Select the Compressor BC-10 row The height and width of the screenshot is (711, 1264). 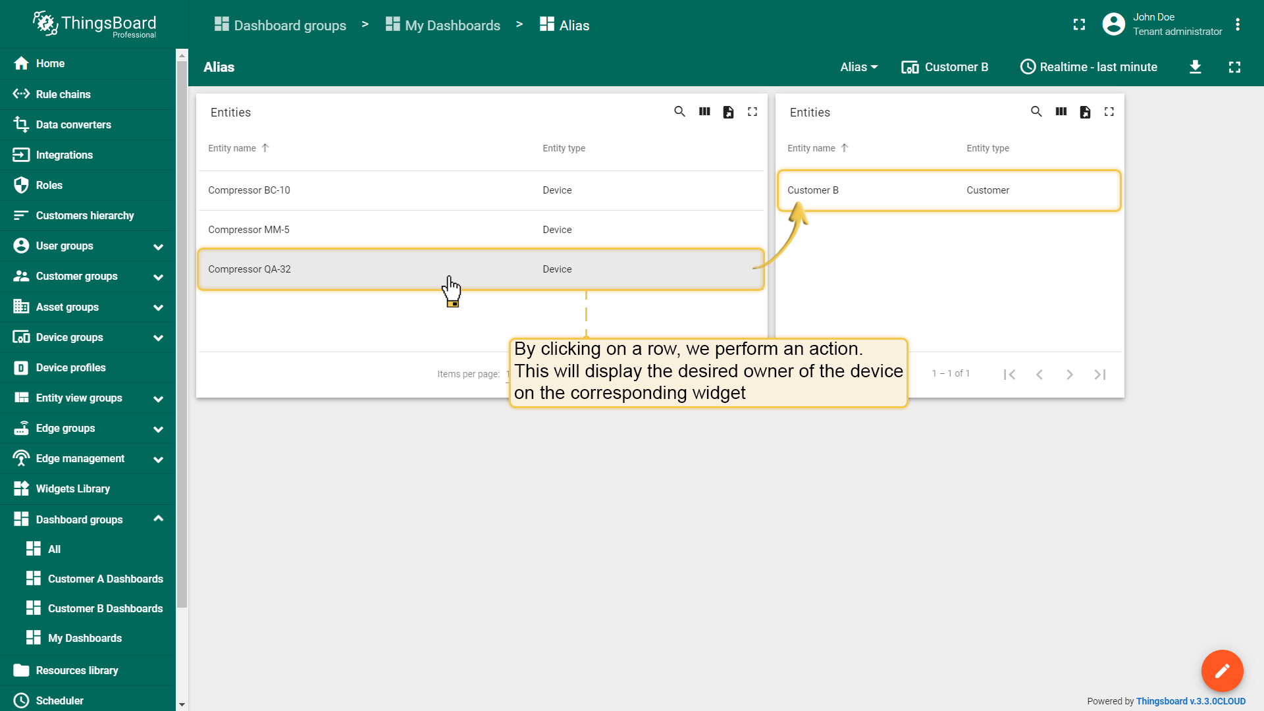[x=481, y=190]
